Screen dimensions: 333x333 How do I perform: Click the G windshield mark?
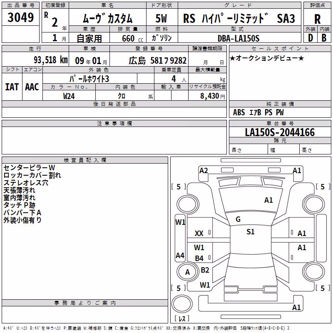(238, 219)
